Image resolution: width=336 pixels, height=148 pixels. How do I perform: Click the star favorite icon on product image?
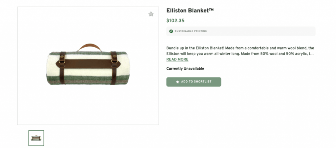(151, 14)
